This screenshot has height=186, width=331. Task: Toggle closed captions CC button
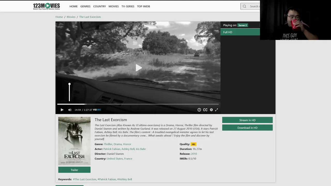click(205, 110)
